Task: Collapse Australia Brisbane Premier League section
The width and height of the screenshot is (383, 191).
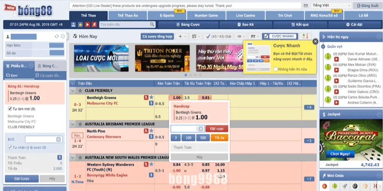Action: [x=73, y=124]
